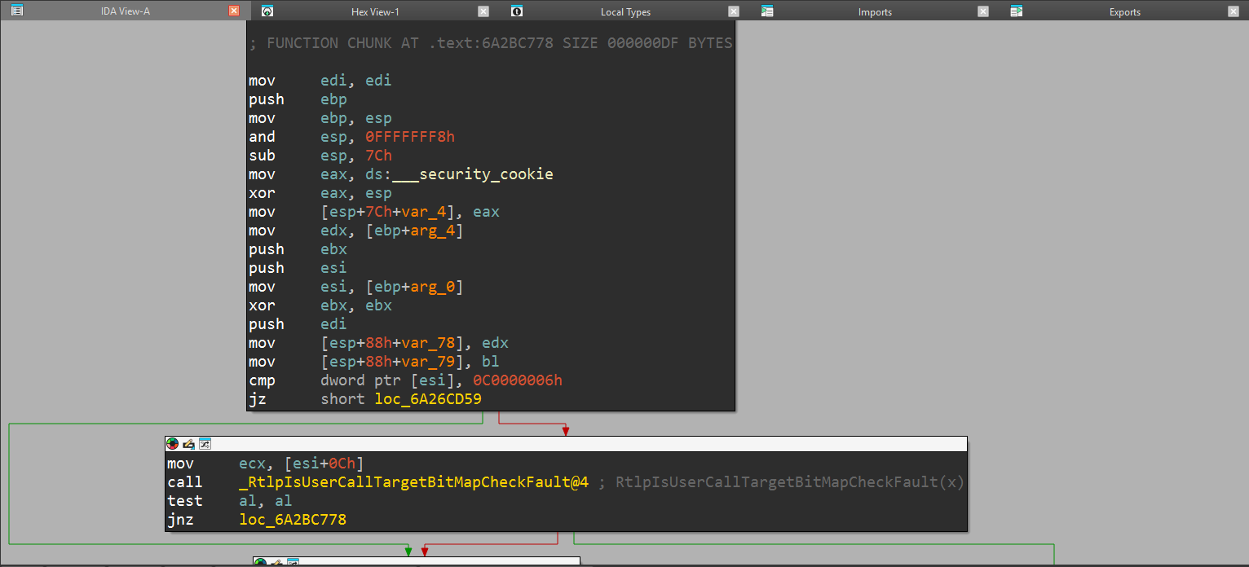
Task: Show the Exports tab
Action: click(x=1124, y=11)
